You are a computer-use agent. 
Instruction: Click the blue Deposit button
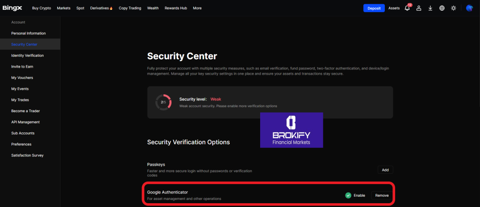pos(374,8)
